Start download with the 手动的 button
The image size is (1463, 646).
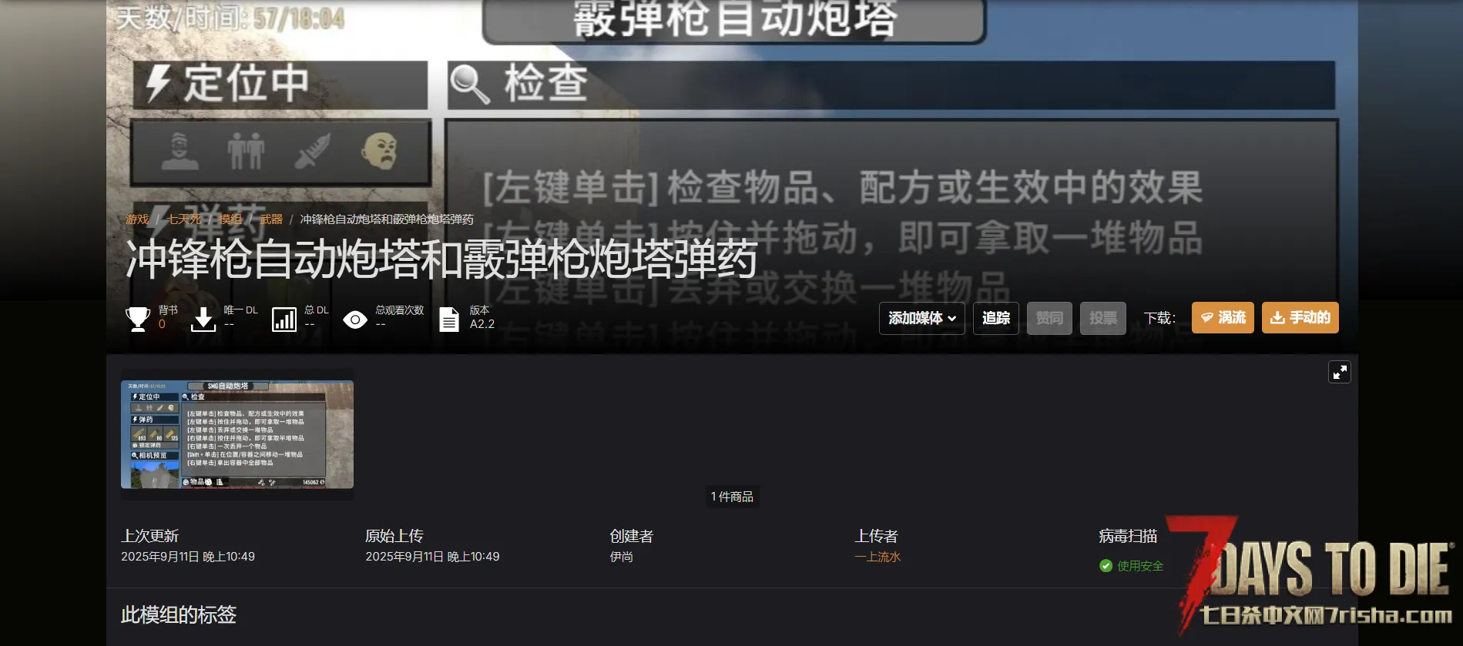tap(1300, 317)
